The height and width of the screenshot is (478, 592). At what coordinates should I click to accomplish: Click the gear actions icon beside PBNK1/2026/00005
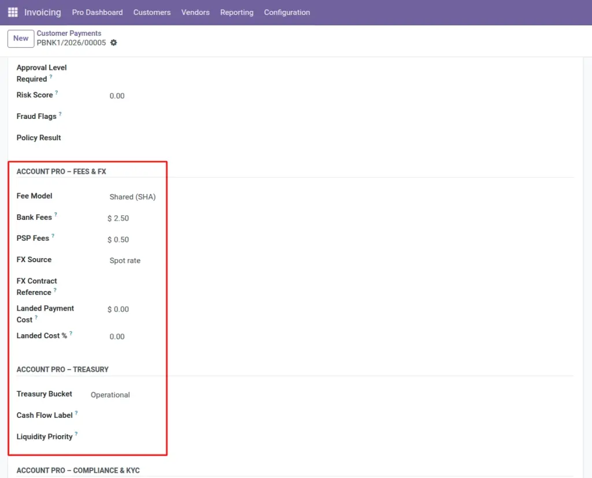pyautogui.click(x=114, y=43)
